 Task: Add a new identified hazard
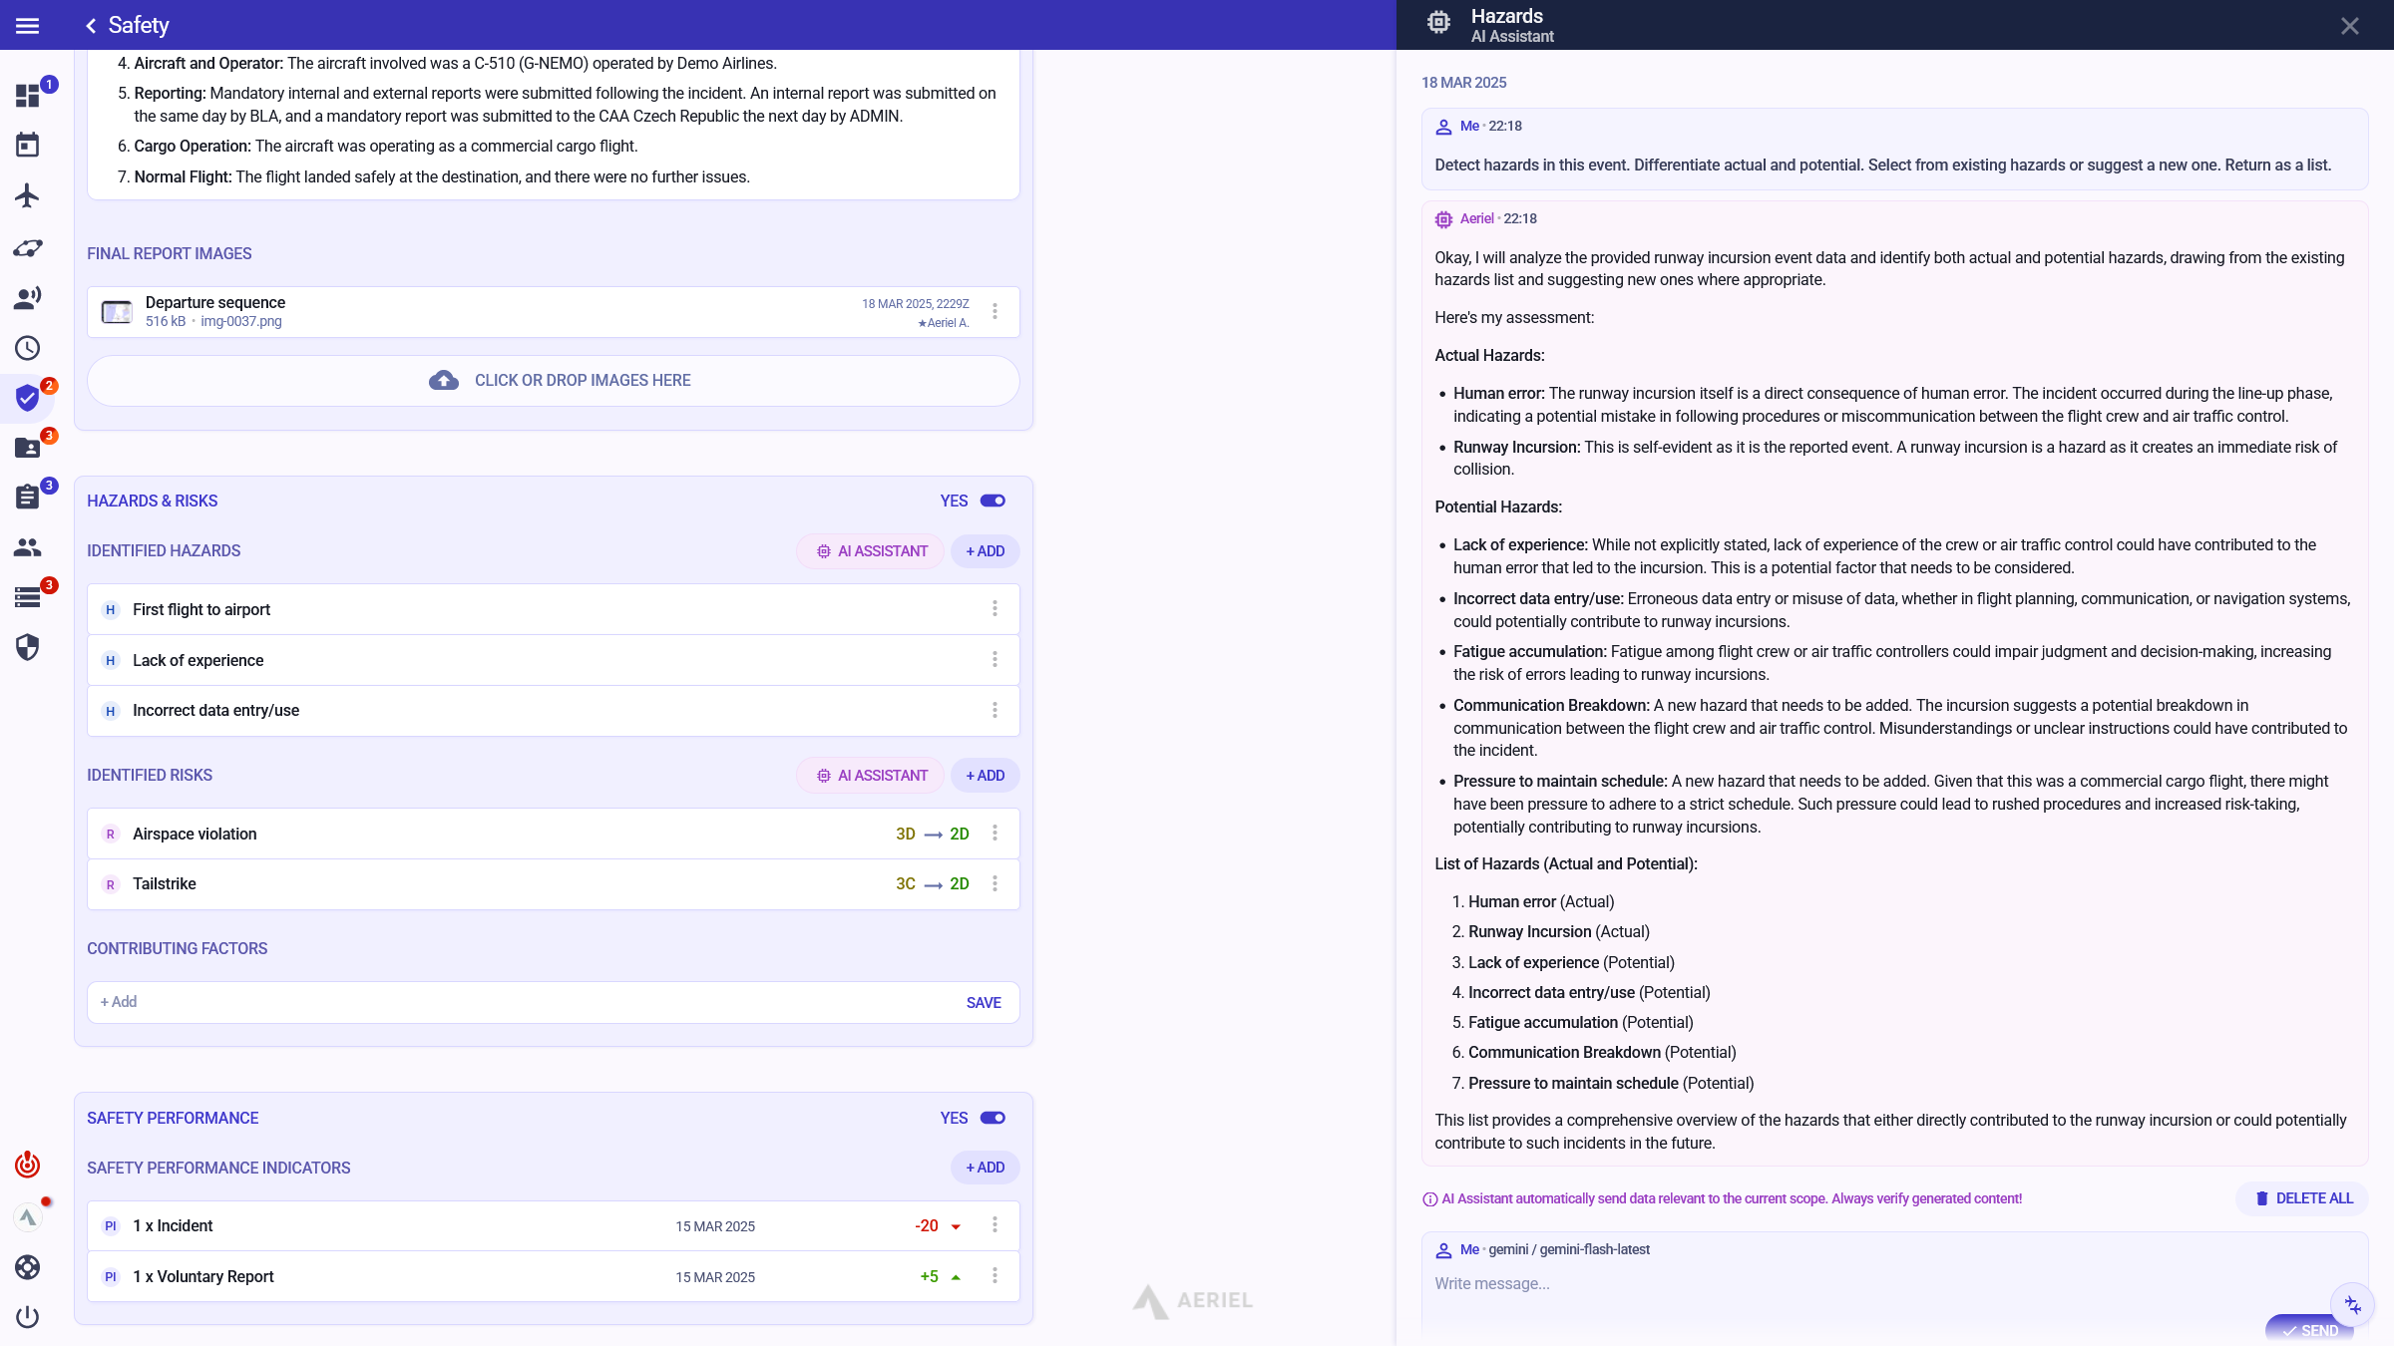point(985,551)
